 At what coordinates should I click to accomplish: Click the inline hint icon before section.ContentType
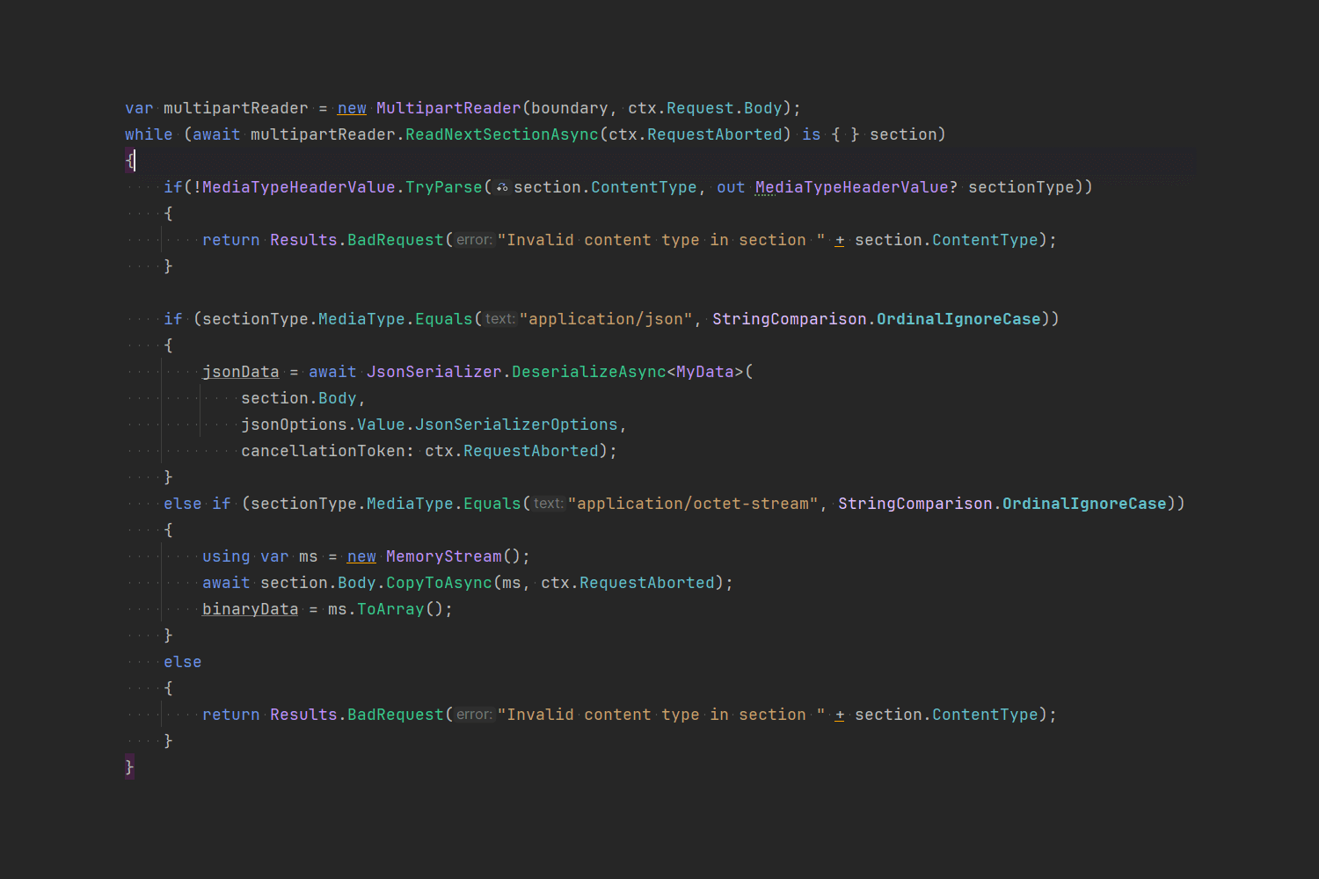coord(501,186)
